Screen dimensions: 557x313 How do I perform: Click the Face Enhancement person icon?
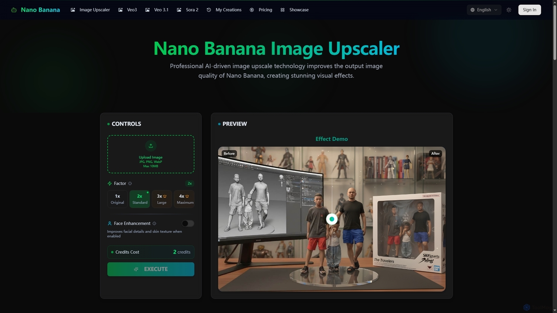[110, 223]
